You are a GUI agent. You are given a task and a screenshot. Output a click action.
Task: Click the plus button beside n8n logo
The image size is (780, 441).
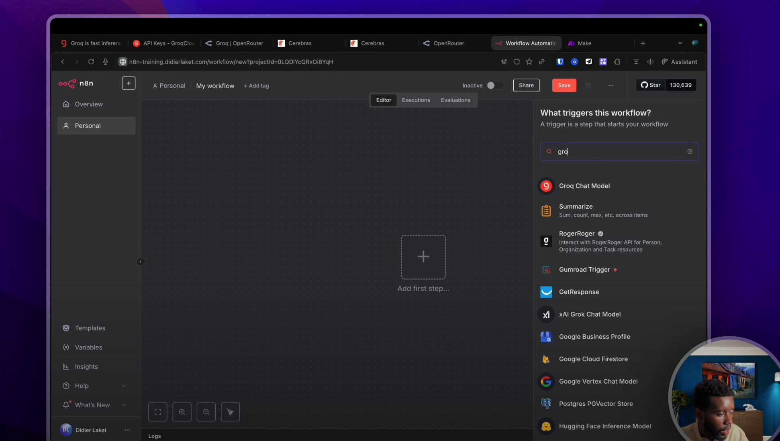point(129,83)
